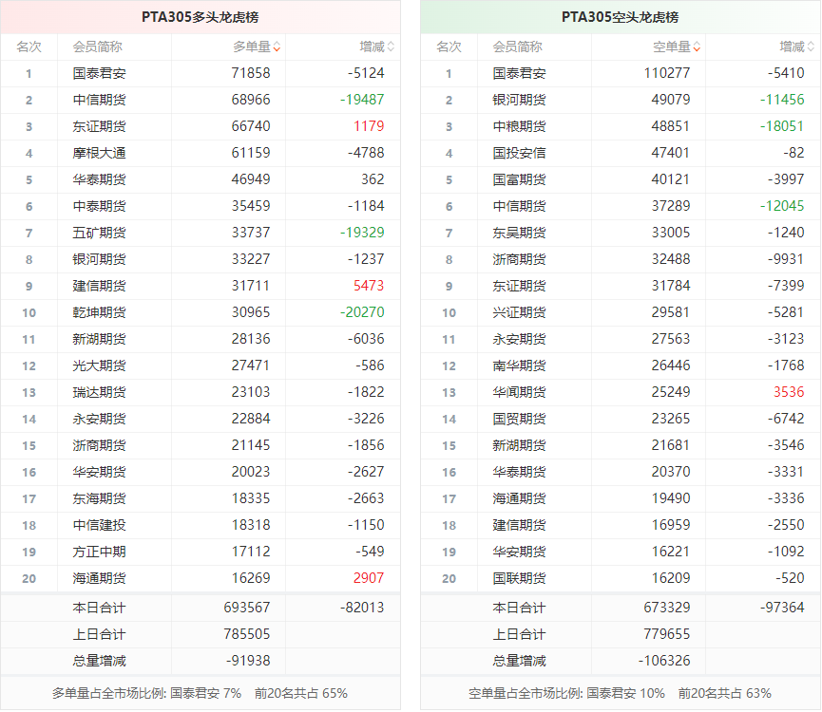822x712 pixels.
Task: Click the 会员简称 header in 多头 table
Action: 97,47
